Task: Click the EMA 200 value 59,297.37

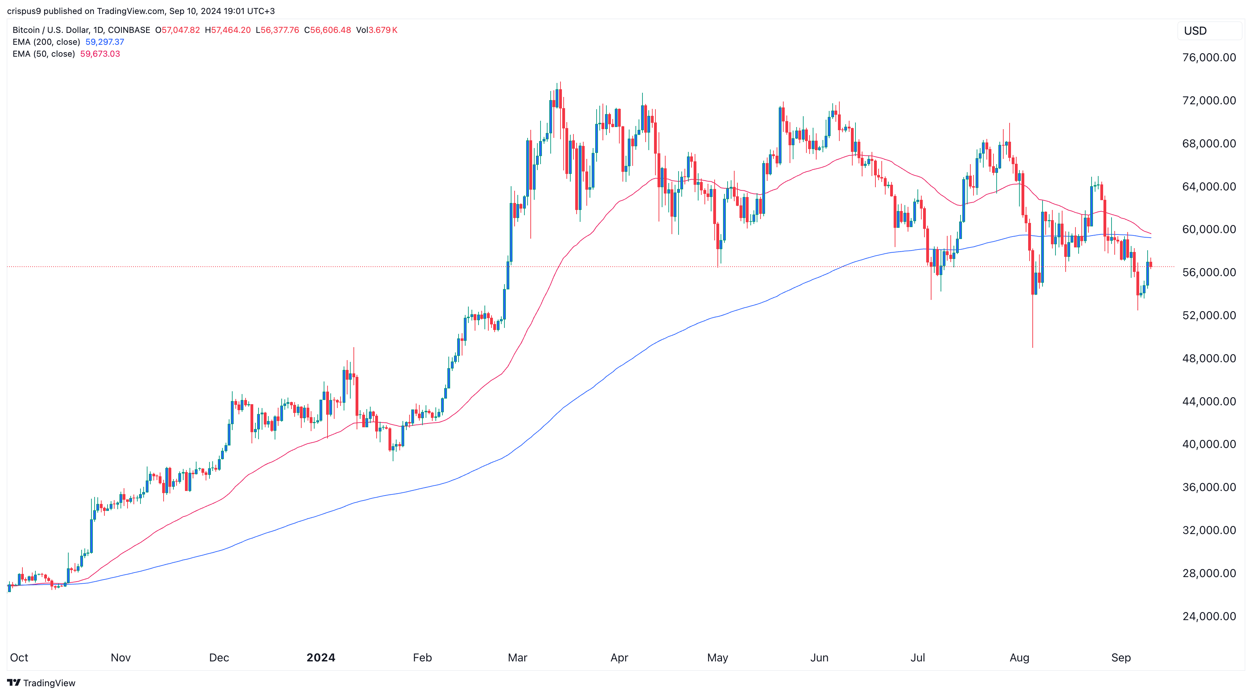Action: 104,42
